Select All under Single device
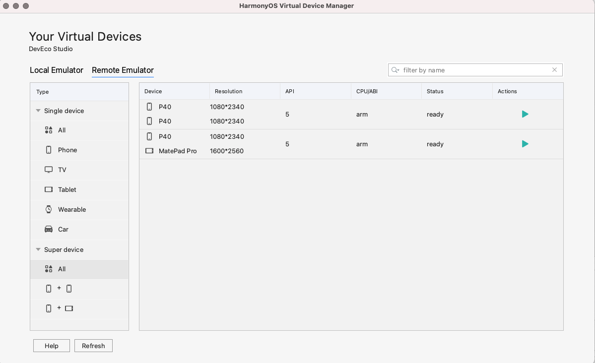 [x=62, y=130]
